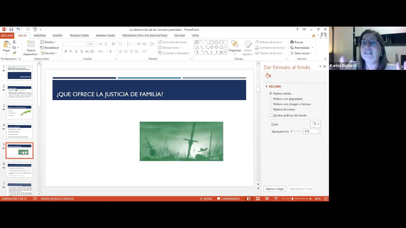Click the zoom in plus button
406x228 pixels.
(x=310, y=199)
